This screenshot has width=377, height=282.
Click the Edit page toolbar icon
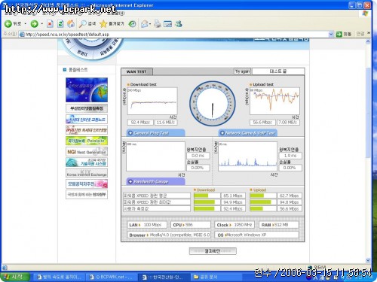tap(167, 24)
